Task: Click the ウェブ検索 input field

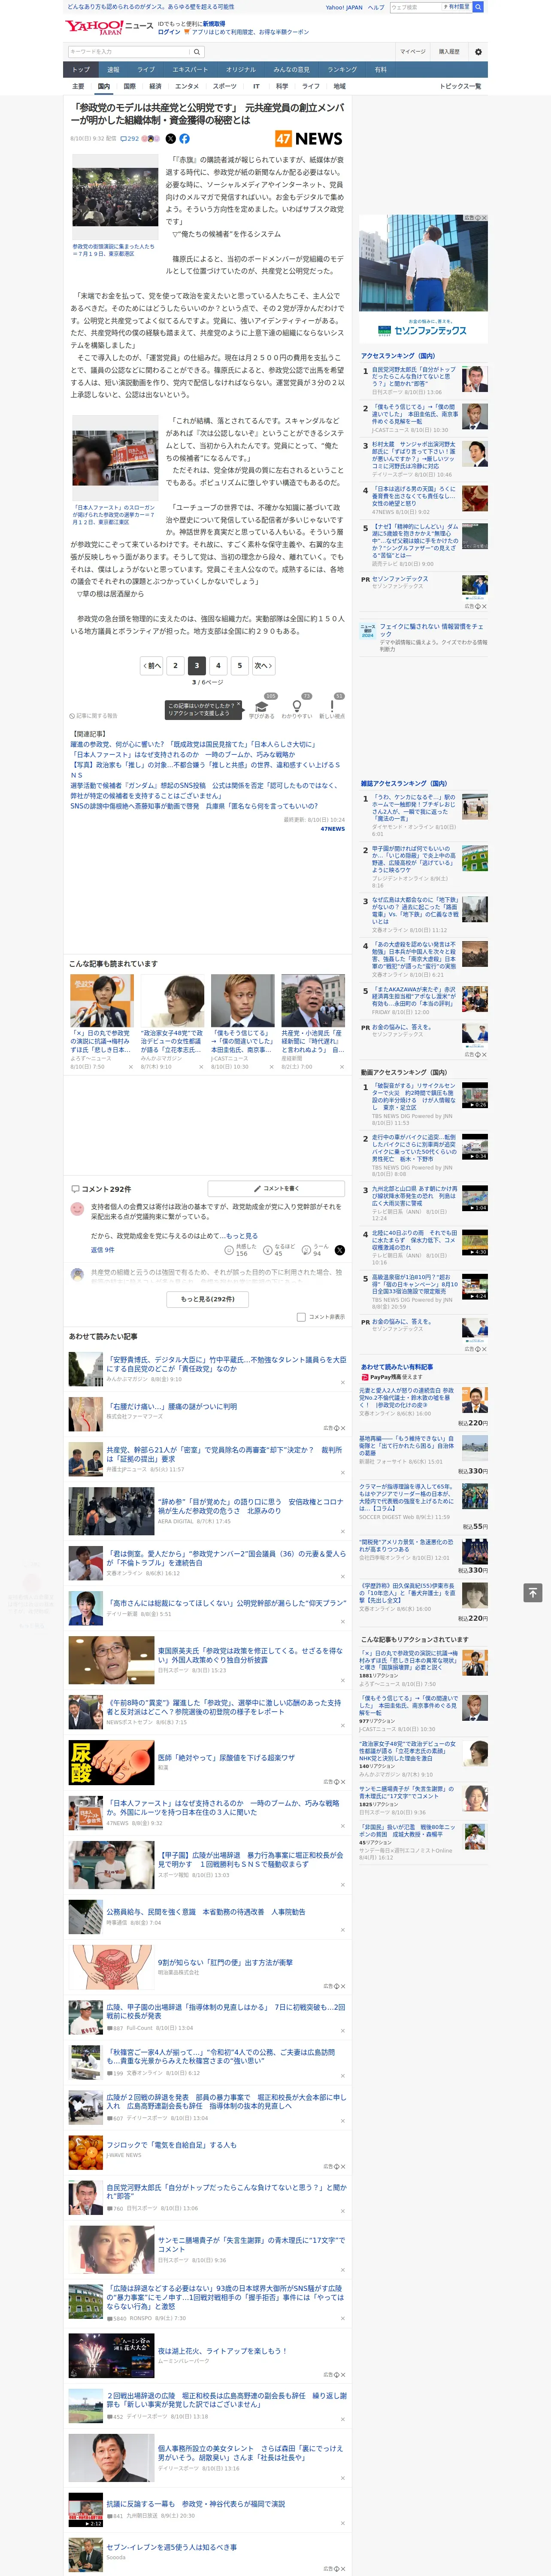Action: coord(415,7)
